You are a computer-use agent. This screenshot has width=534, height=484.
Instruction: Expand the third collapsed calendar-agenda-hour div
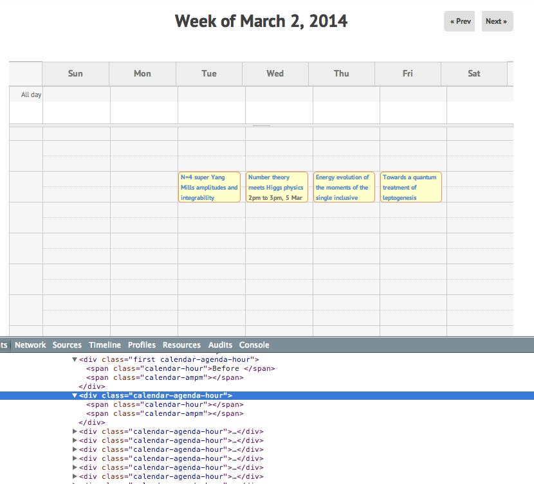(75, 449)
